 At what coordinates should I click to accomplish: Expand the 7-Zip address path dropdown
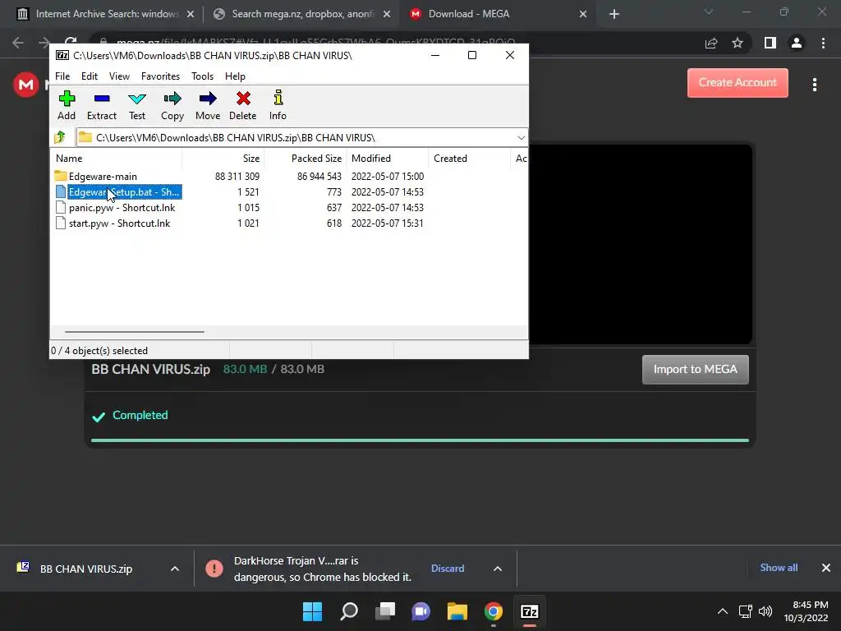521,138
